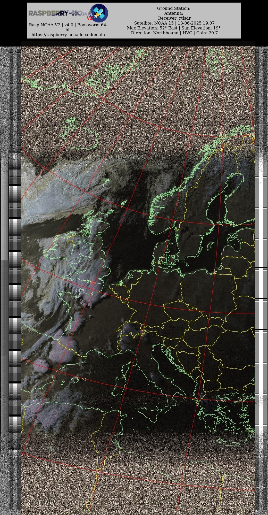This screenshot has height=515, width=268.
Task: Open https://raspberry-noaa.localdomain URL text
Action: pyautogui.click(x=68, y=35)
